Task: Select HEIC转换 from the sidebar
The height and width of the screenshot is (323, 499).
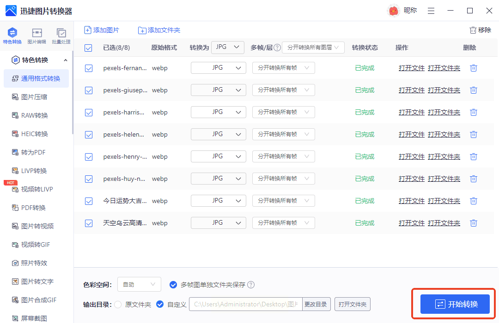Action: coord(34,134)
